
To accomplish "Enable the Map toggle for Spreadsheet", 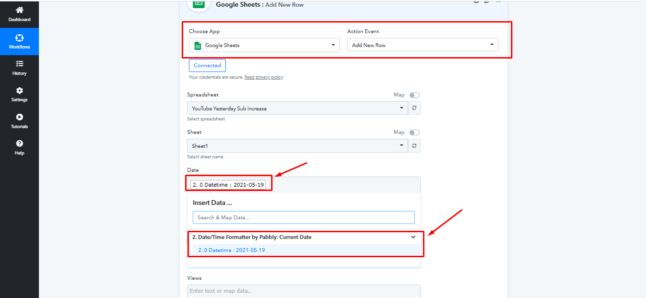I will pos(414,95).
